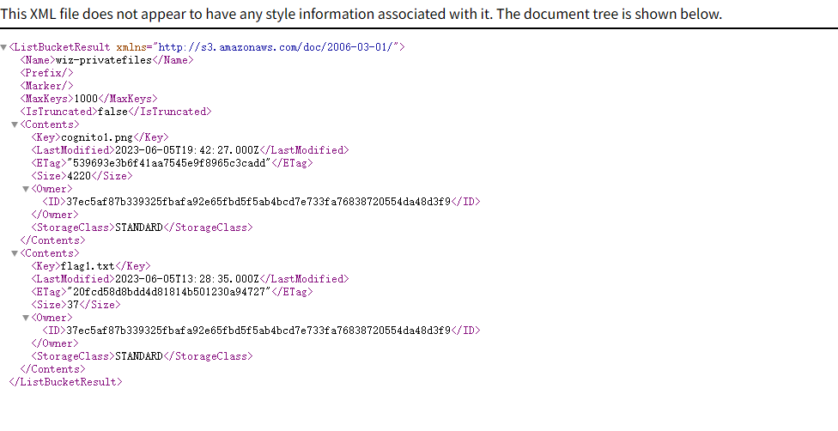Click the ETag value starting with 539693e3
The height and width of the screenshot is (431, 838).
[169, 163]
